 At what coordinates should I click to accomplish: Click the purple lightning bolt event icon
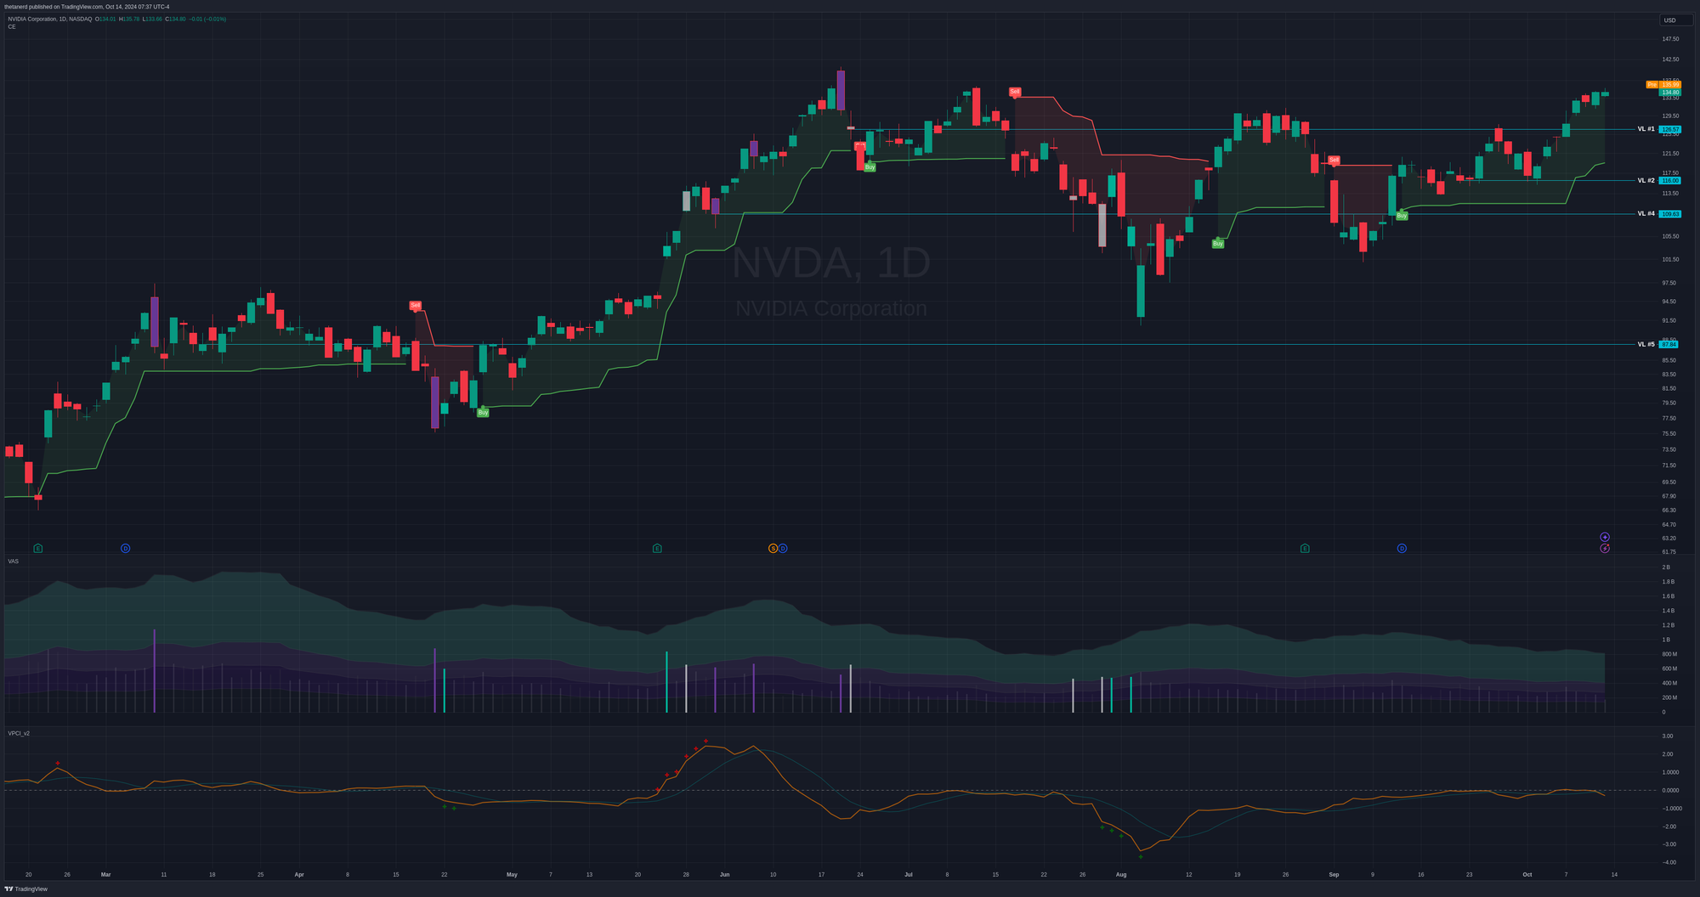(1605, 549)
